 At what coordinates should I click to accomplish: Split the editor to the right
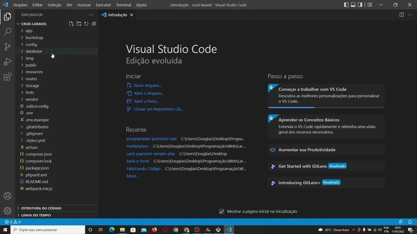(402, 15)
